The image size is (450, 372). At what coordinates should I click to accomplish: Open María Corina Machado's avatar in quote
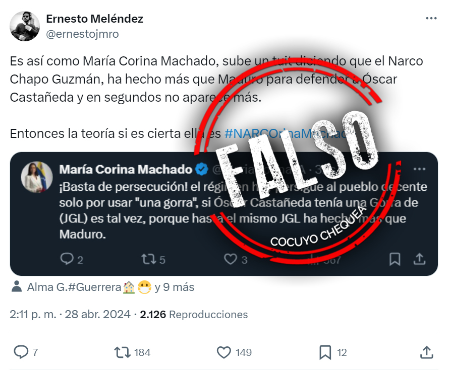coord(37,177)
